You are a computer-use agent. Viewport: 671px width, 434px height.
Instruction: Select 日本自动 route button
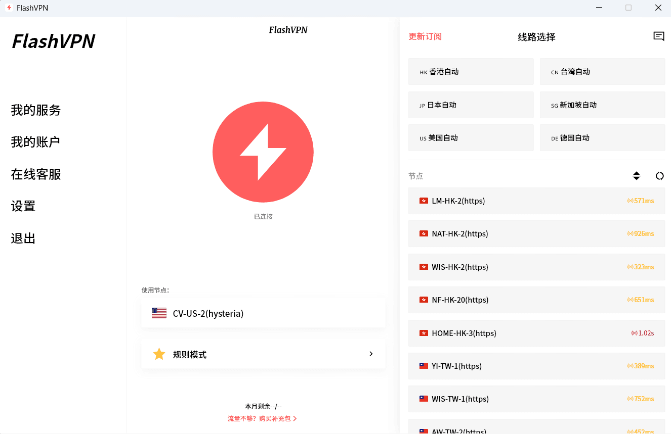pyautogui.click(x=471, y=105)
